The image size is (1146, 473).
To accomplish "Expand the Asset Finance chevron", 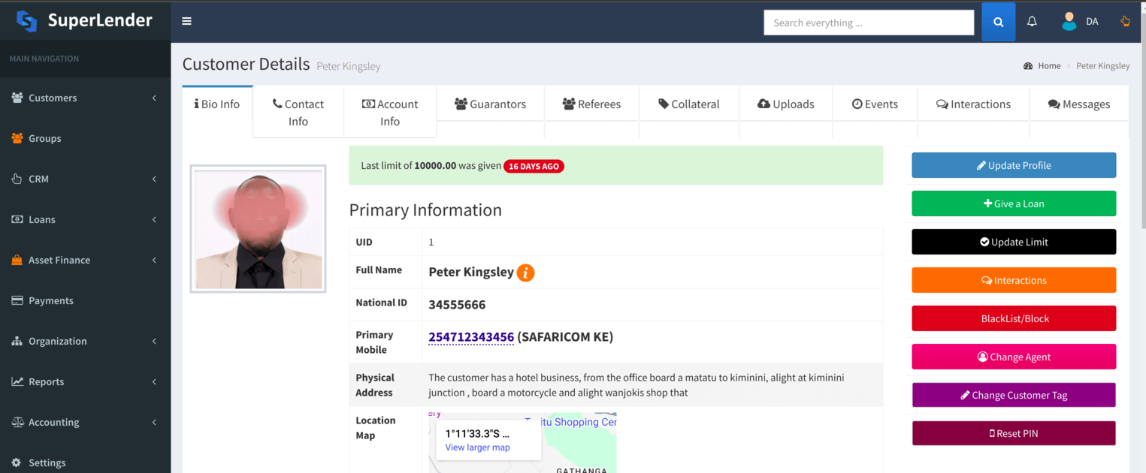I will [154, 261].
